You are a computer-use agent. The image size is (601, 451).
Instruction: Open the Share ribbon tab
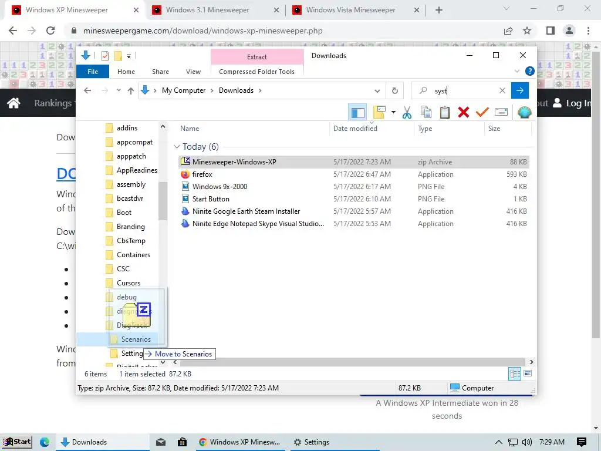pyautogui.click(x=160, y=72)
